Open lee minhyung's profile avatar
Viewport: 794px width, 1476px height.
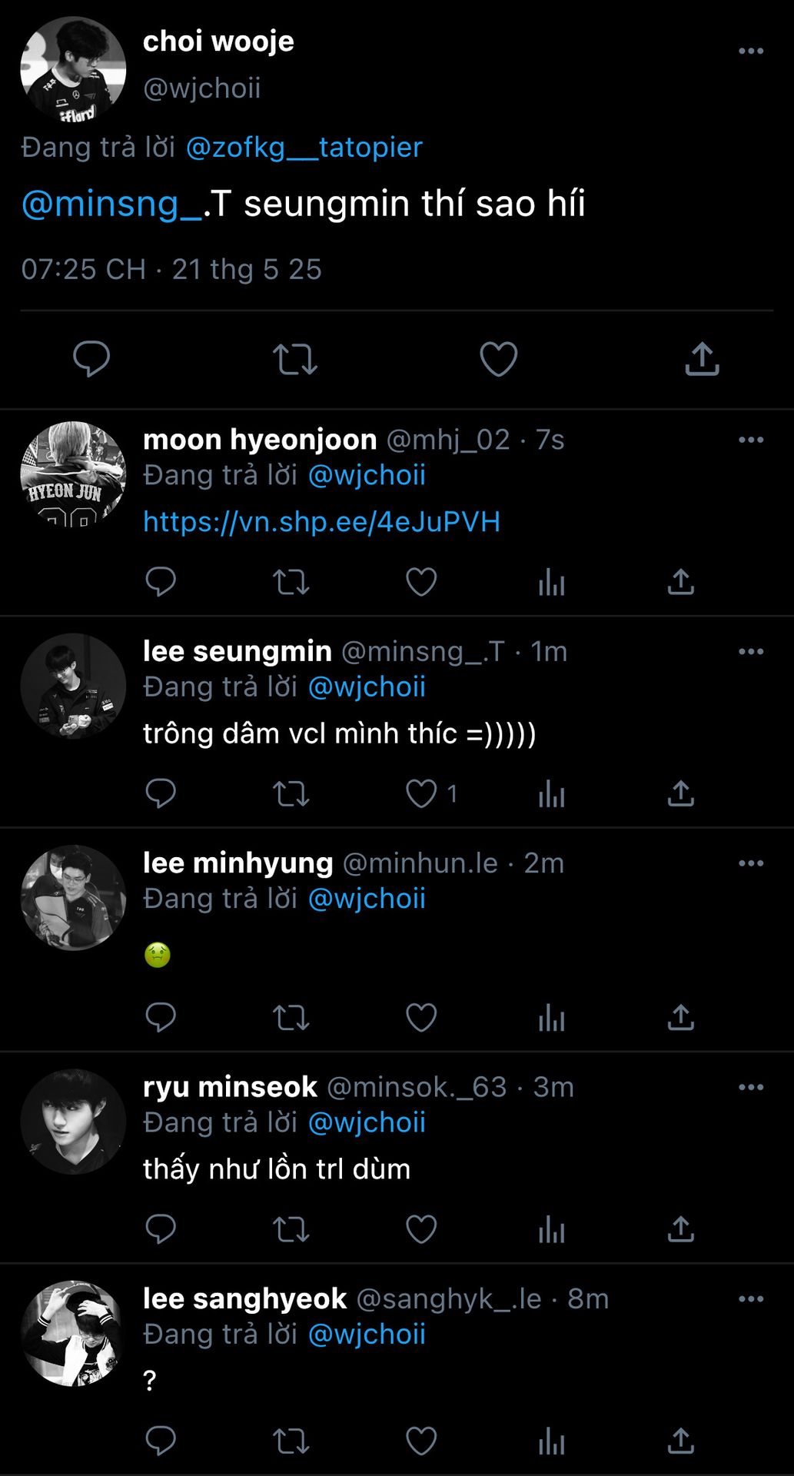73,898
